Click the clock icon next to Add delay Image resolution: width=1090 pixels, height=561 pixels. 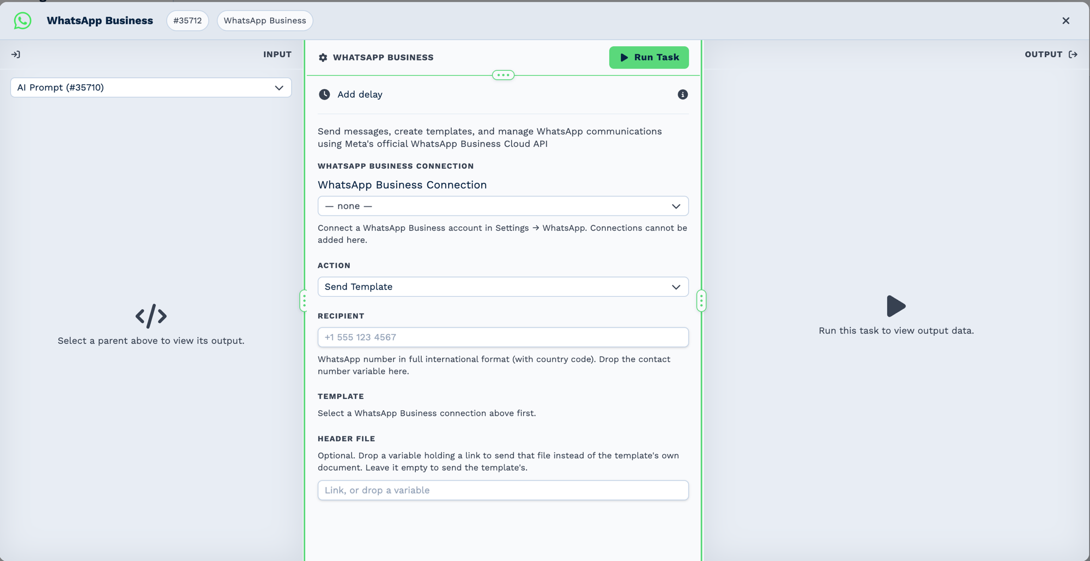pyautogui.click(x=324, y=95)
